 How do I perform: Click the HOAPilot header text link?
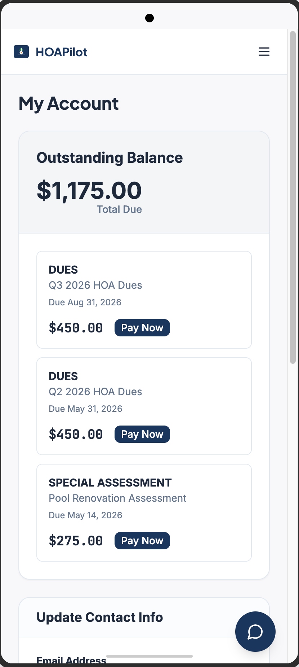pos(61,52)
